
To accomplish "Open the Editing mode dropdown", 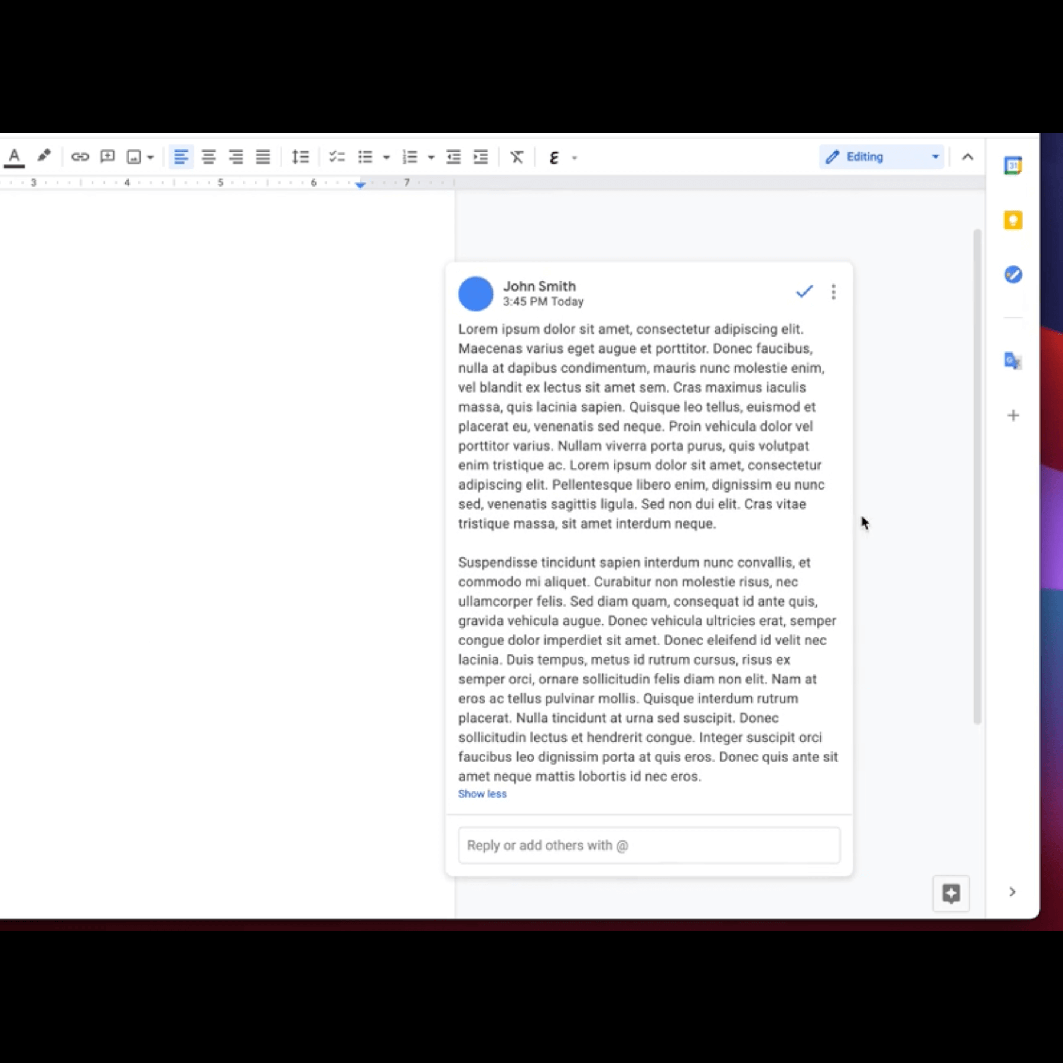I will click(x=935, y=156).
